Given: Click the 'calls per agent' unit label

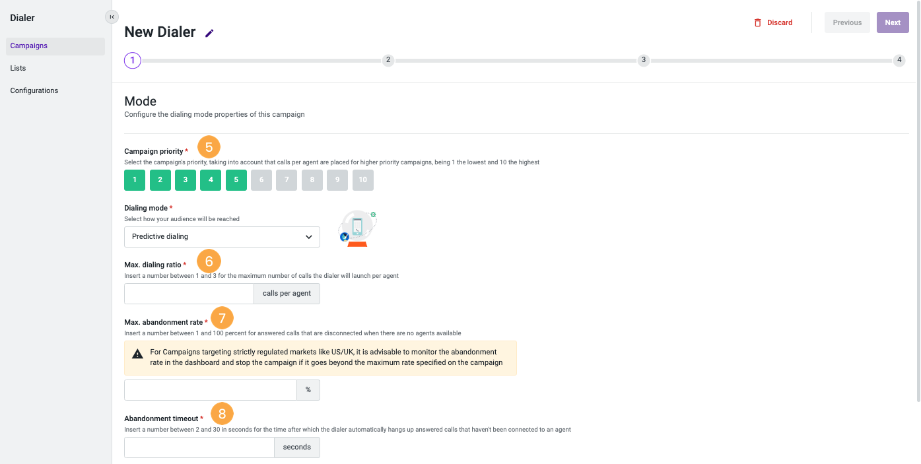Looking at the screenshot, I should point(287,293).
